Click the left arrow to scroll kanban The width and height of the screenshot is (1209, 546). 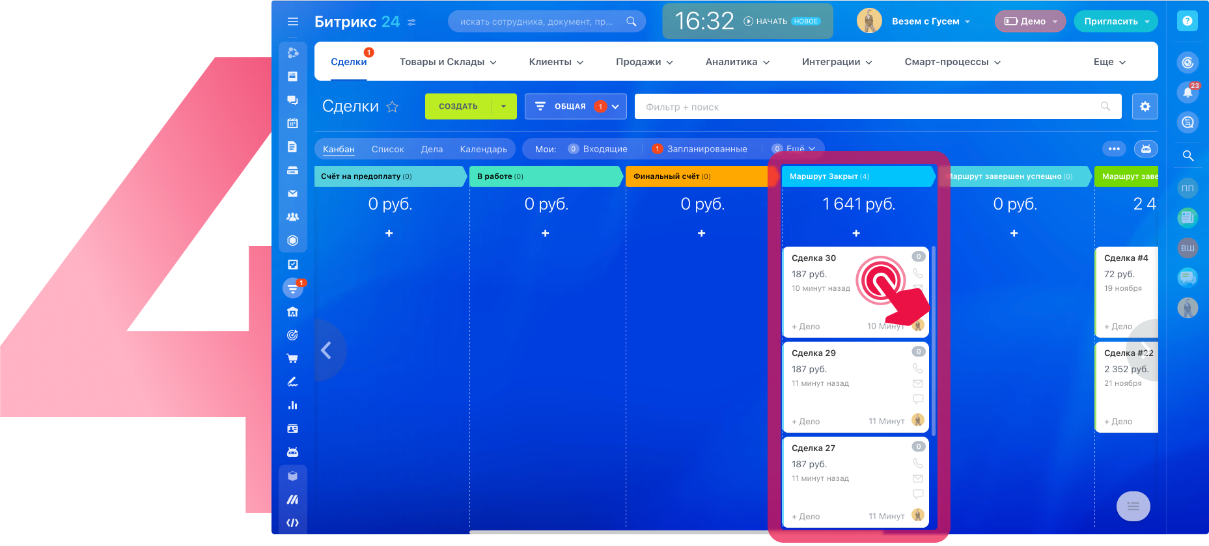pos(327,351)
